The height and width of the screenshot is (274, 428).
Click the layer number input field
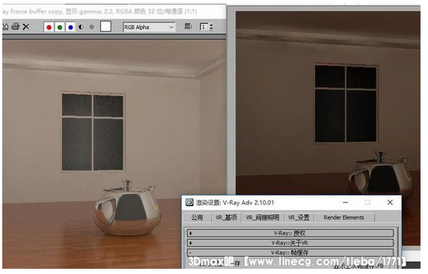[x=204, y=27]
